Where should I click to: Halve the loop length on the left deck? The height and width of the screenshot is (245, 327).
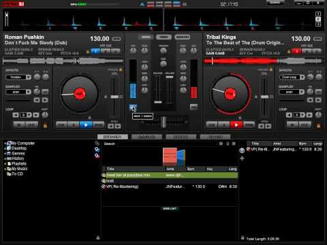tap(16, 115)
